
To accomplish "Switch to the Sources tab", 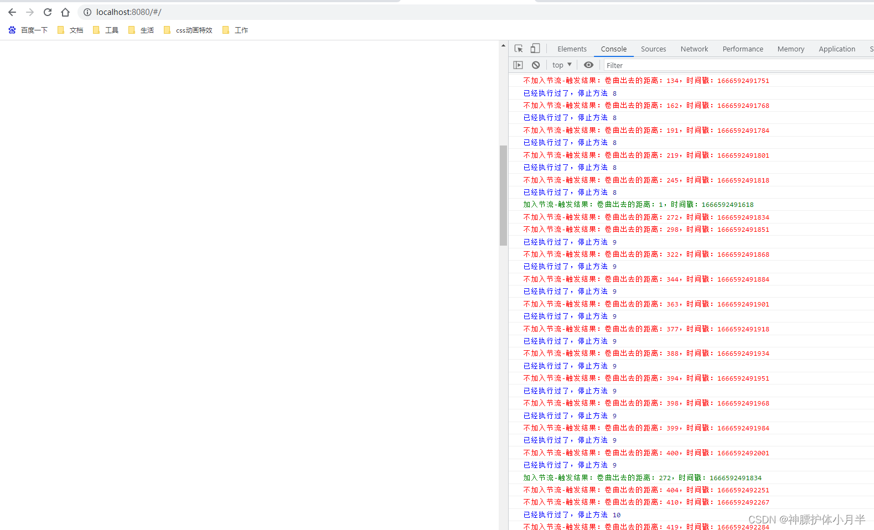I will point(654,49).
